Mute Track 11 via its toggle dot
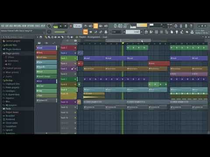Image resolution: width=210 pixels, height=157 pixels. [75, 102]
